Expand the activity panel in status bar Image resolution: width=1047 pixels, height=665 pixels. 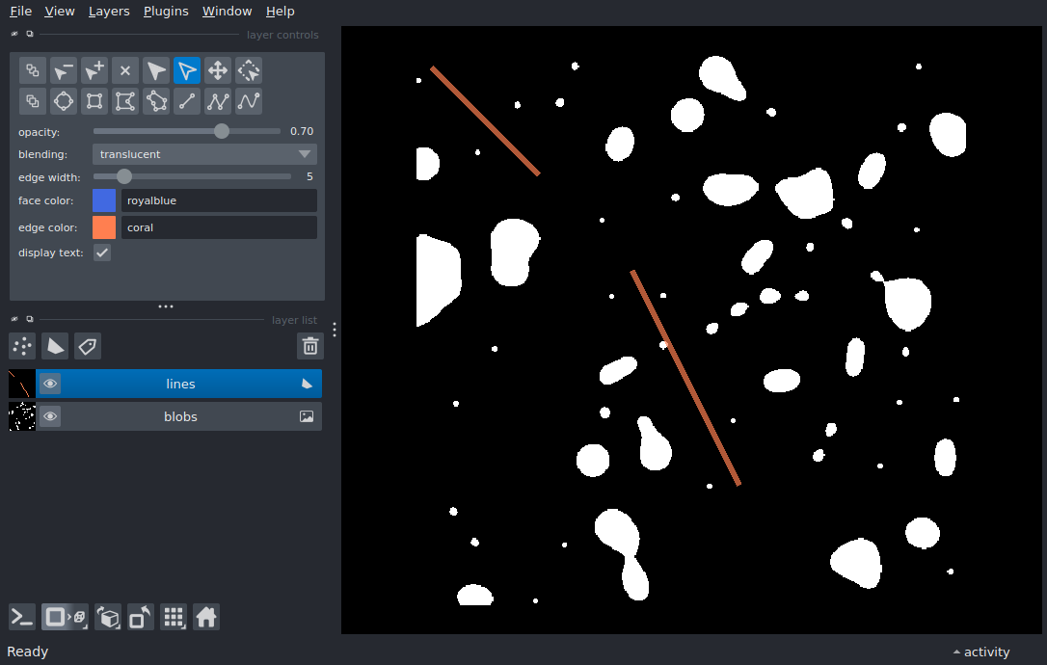[x=981, y=652]
